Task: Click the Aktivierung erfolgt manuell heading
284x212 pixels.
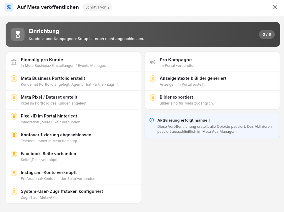Action: [x=183, y=120]
